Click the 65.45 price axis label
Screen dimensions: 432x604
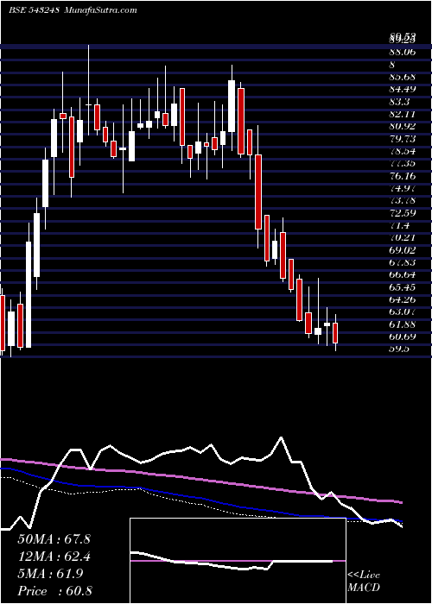coord(402,287)
